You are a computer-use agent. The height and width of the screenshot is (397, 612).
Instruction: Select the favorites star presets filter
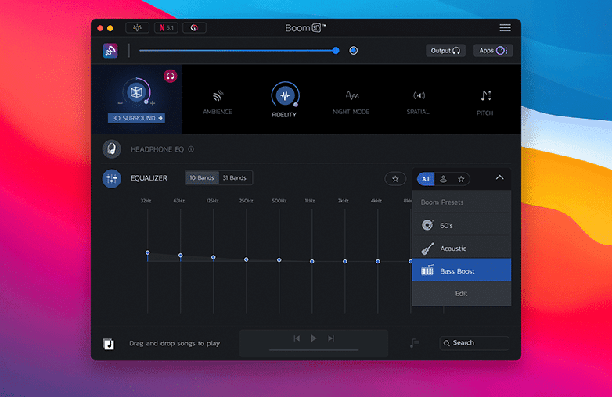click(x=461, y=179)
